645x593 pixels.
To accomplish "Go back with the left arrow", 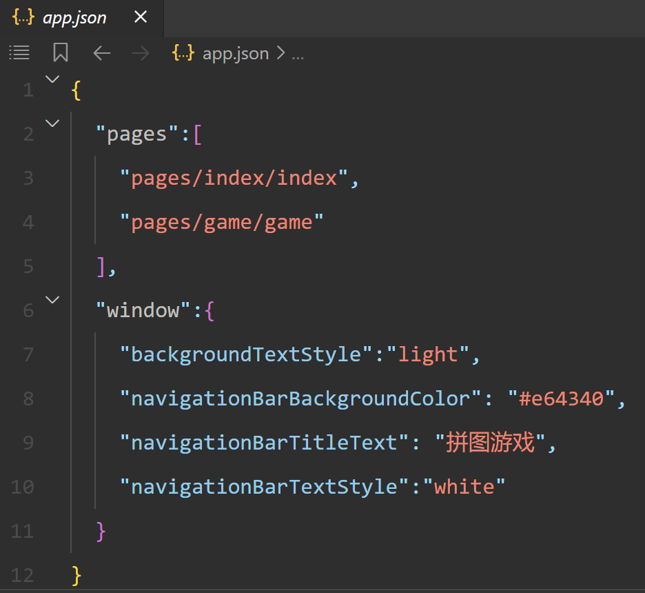I will pos(101,53).
